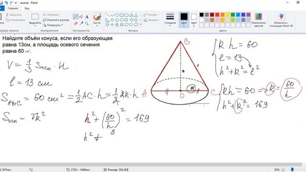Choose the dark red color swatch
Viewport: 306px width, 172px height.
pos(212,15)
